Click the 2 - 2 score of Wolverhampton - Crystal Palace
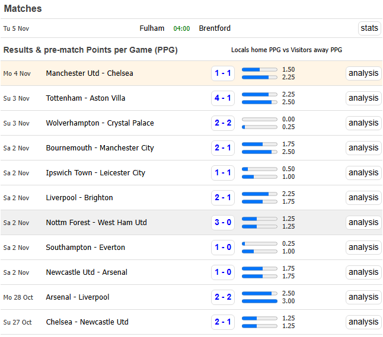The width and height of the screenshot is (383, 337). point(223,123)
